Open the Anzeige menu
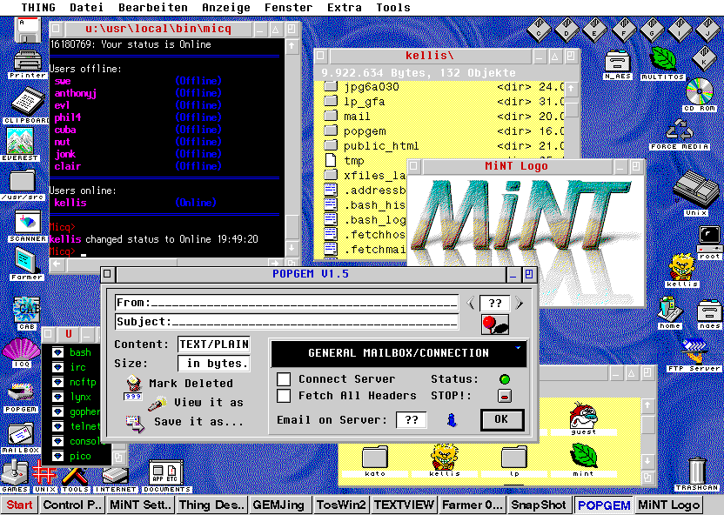 (225, 7)
